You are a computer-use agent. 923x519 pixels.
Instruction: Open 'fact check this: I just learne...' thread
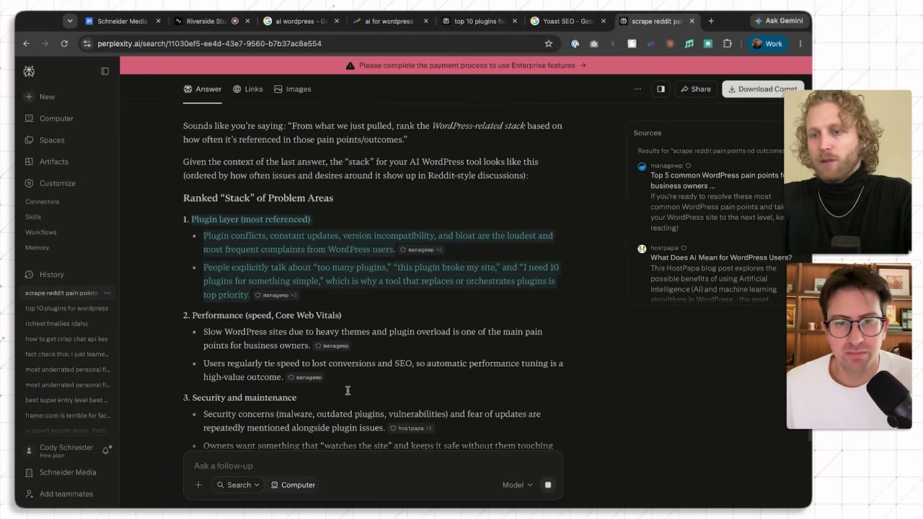point(67,354)
